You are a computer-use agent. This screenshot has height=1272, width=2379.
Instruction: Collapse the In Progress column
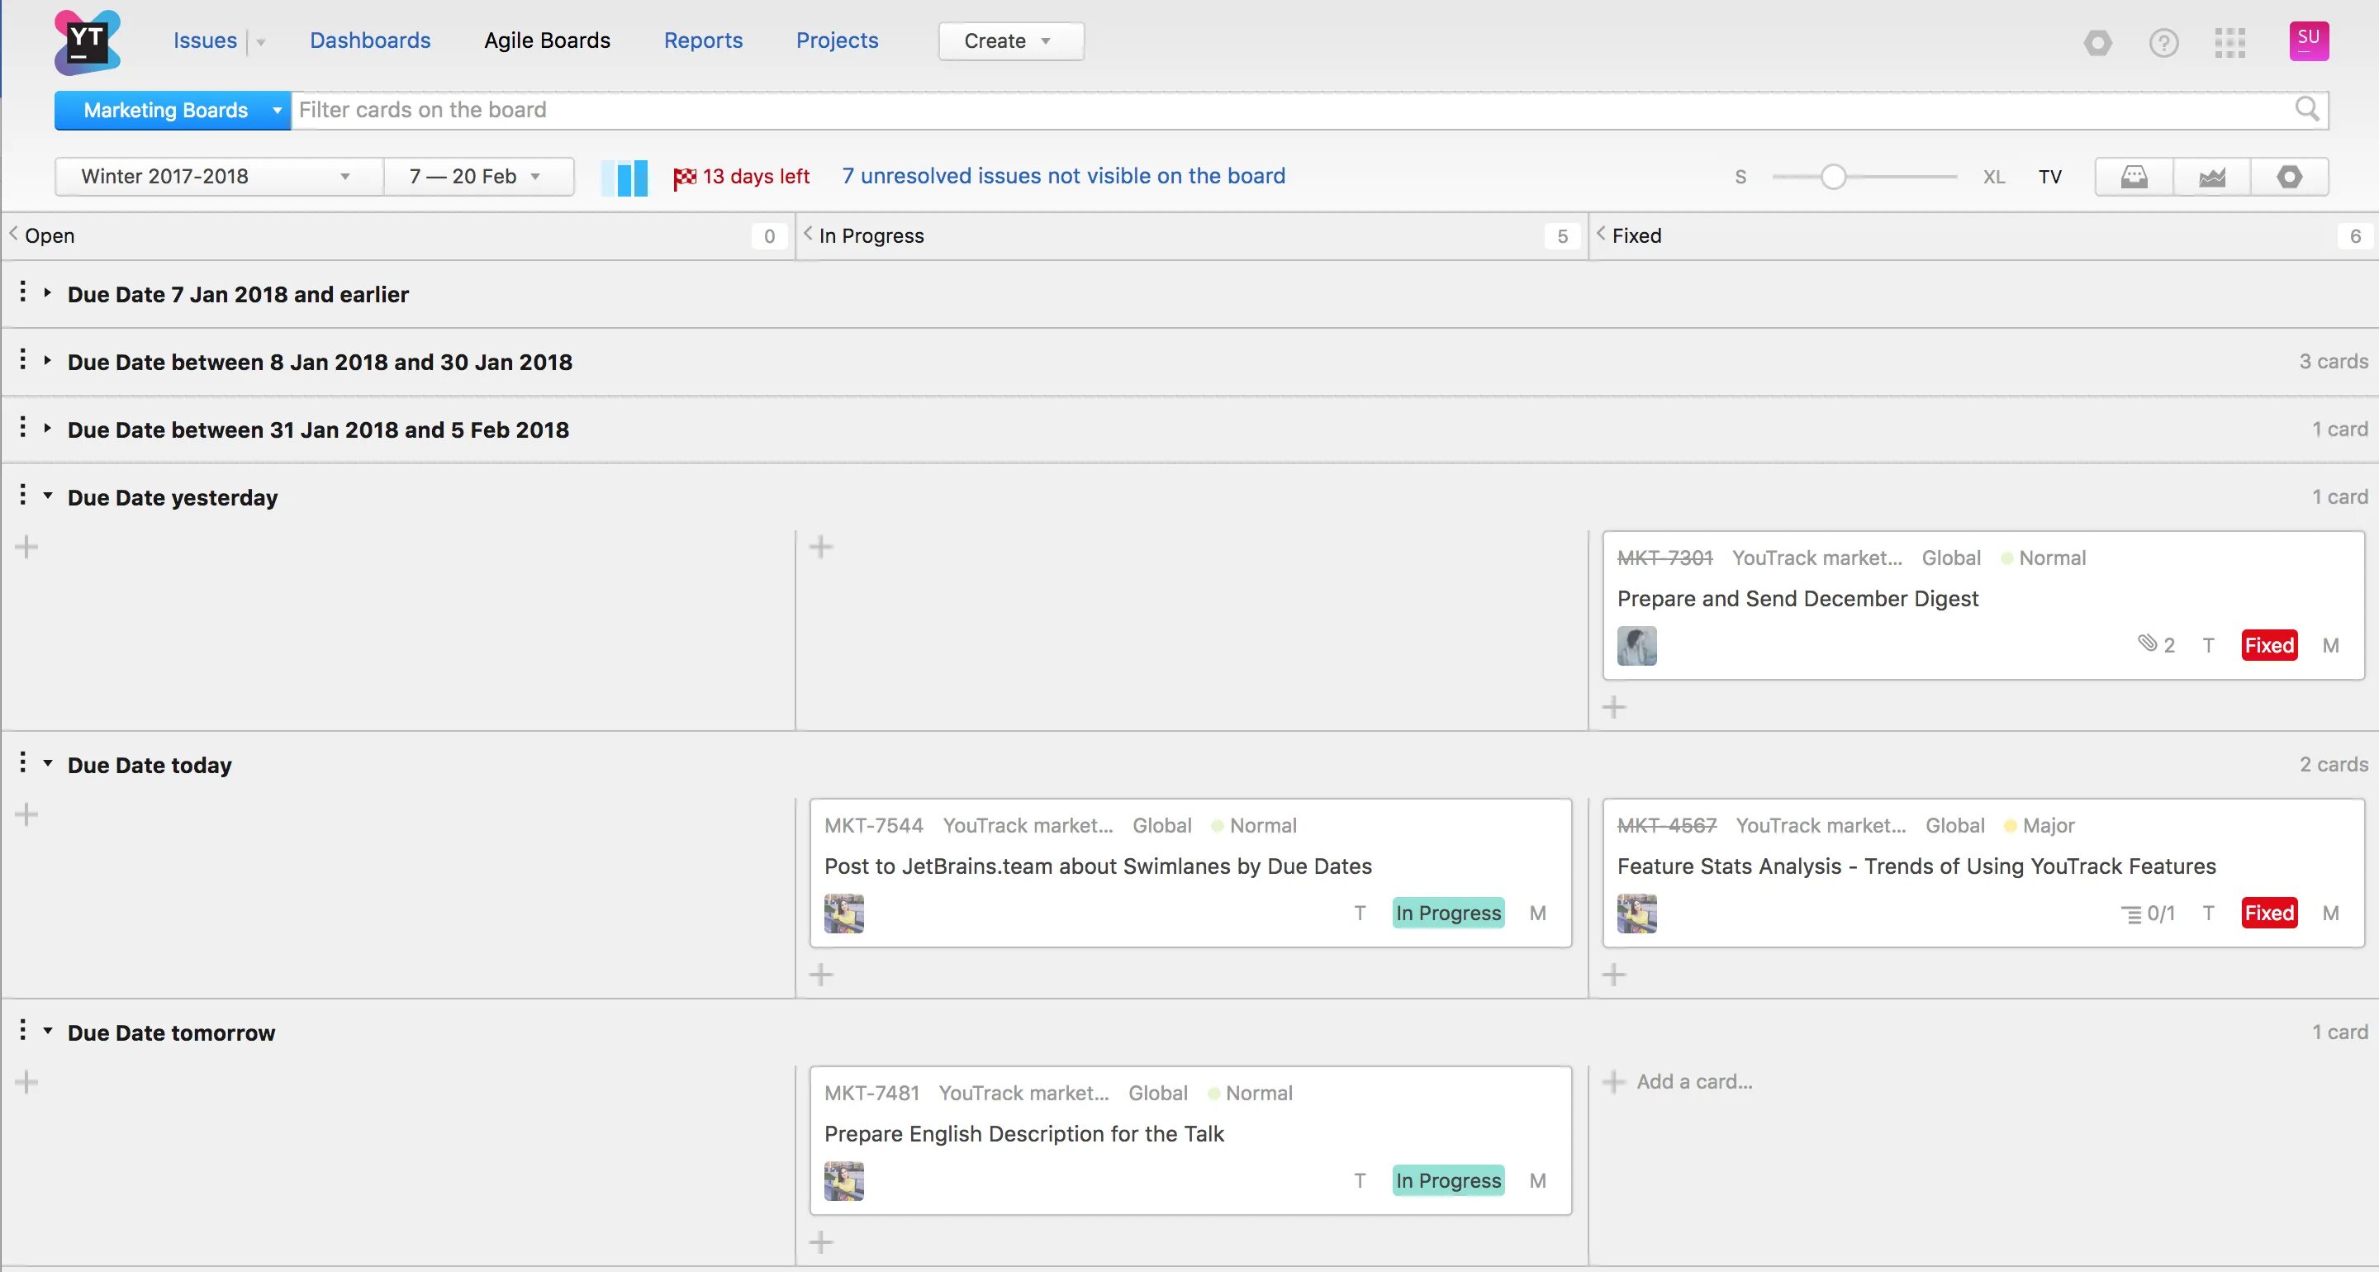click(808, 235)
